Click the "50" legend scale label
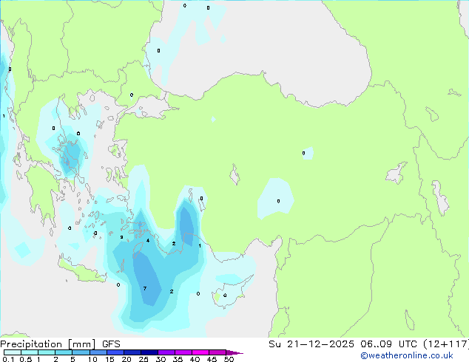 (229, 359)
